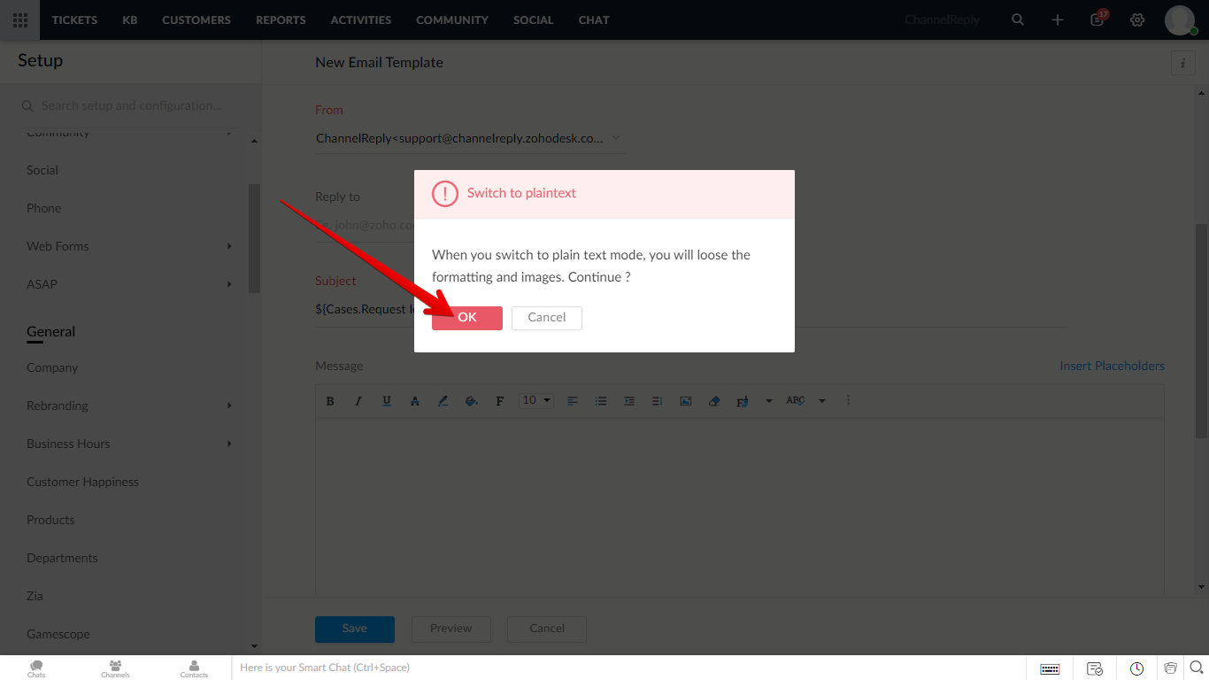1209x680 pixels.
Task: Open the dropdown arrow beside spell check
Action: tap(821, 401)
